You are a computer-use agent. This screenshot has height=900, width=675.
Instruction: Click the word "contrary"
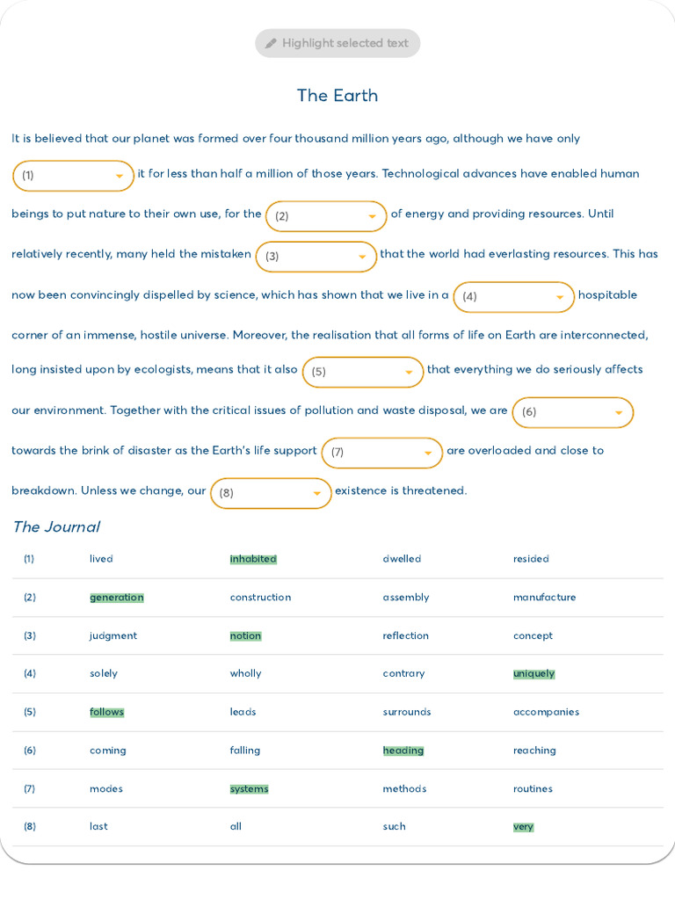pos(403,674)
